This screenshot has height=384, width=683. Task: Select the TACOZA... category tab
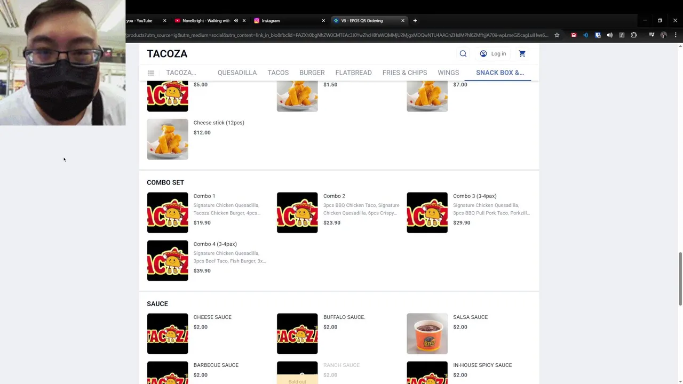(181, 73)
